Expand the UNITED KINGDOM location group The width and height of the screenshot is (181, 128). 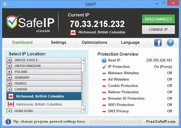(9, 66)
